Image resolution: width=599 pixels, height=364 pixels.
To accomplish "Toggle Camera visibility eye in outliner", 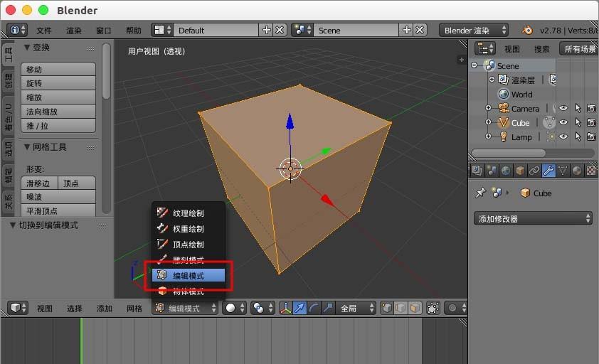I will click(x=563, y=109).
